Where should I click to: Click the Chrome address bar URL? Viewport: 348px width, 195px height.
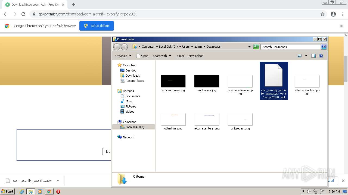point(88,14)
